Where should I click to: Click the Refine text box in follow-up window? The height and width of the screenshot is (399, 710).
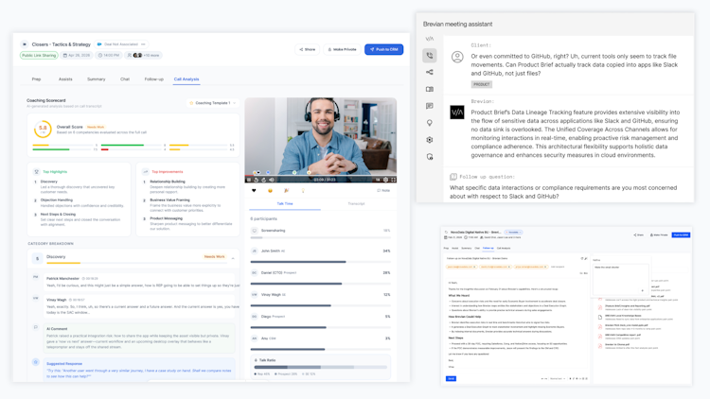[x=619, y=279]
